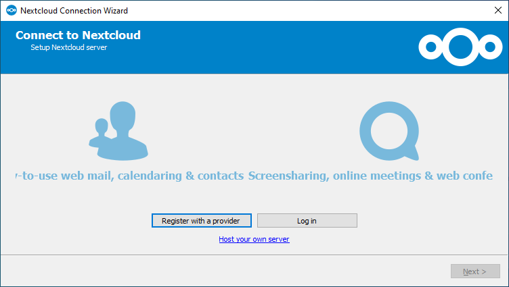Click the Nextcloud app icon in title bar
The height and width of the screenshot is (287, 509).
click(x=12, y=10)
